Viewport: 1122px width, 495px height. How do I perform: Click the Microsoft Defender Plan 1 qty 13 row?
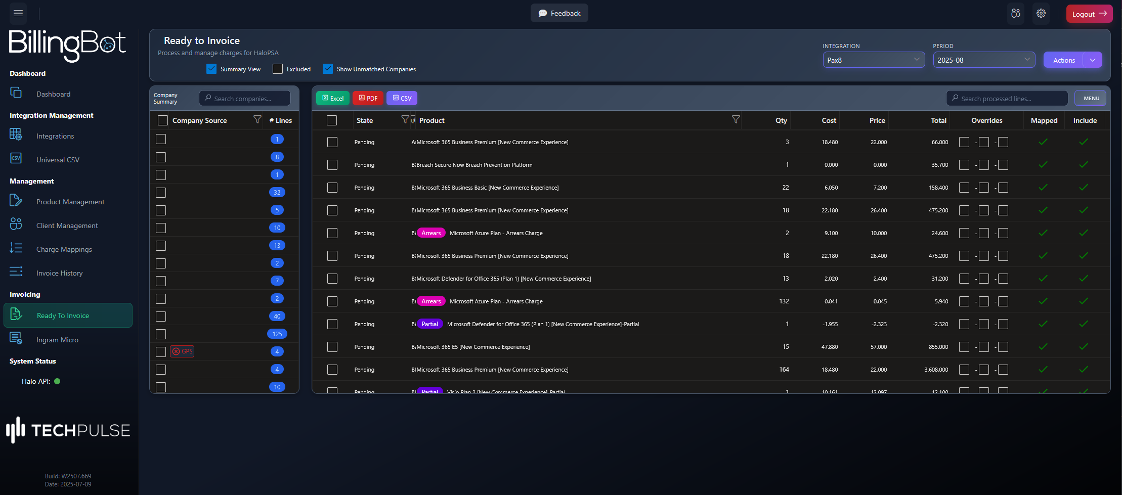pyautogui.click(x=711, y=279)
